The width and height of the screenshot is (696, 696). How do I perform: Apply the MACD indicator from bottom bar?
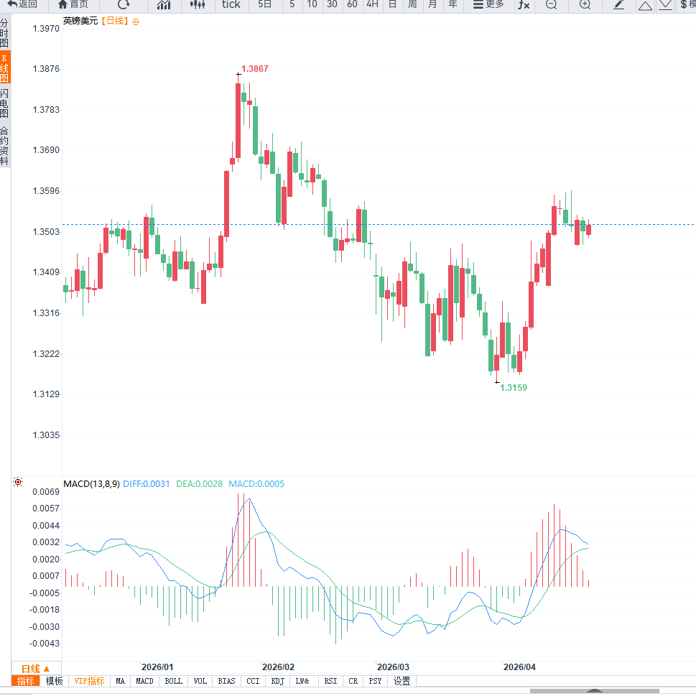pos(144,681)
